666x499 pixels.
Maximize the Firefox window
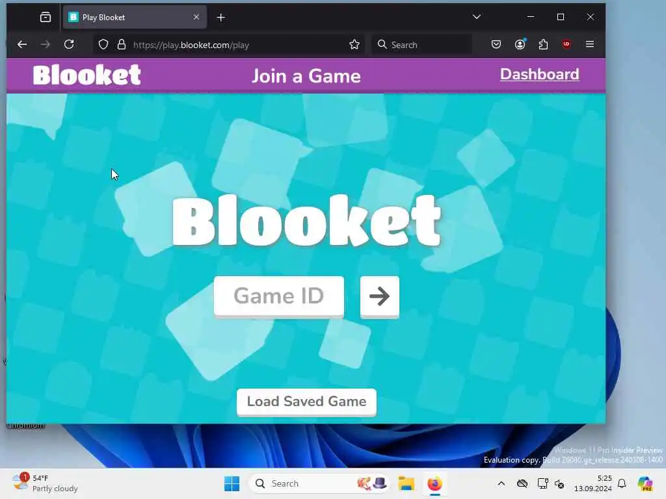click(561, 17)
